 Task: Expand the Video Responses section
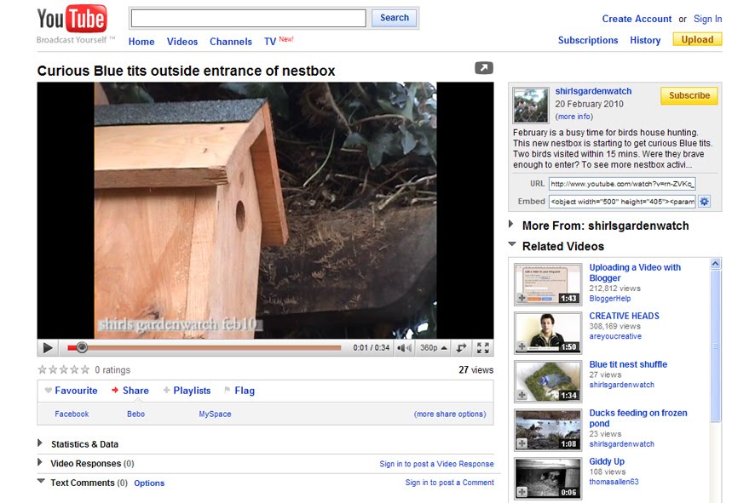(40, 463)
